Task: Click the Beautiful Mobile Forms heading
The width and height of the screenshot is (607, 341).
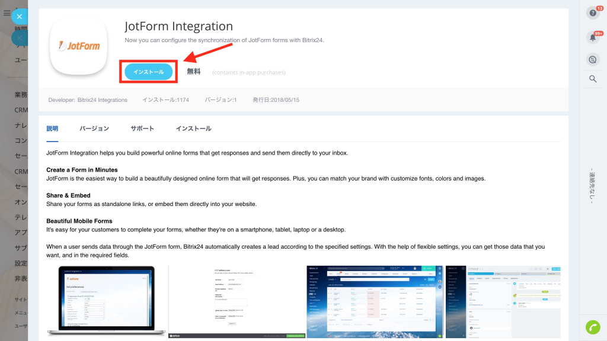Action: pos(79,221)
